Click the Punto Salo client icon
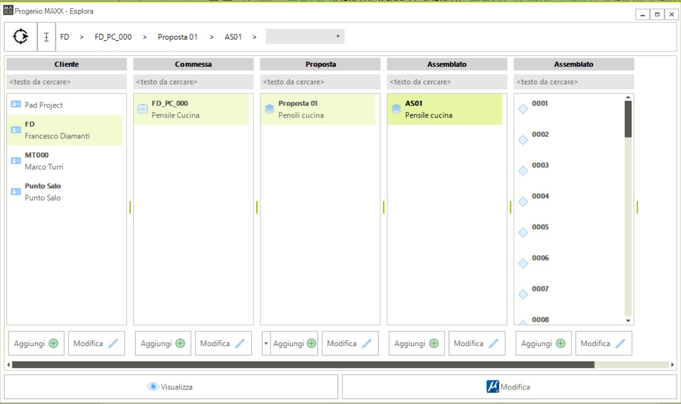681x404 pixels. (x=16, y=192)
